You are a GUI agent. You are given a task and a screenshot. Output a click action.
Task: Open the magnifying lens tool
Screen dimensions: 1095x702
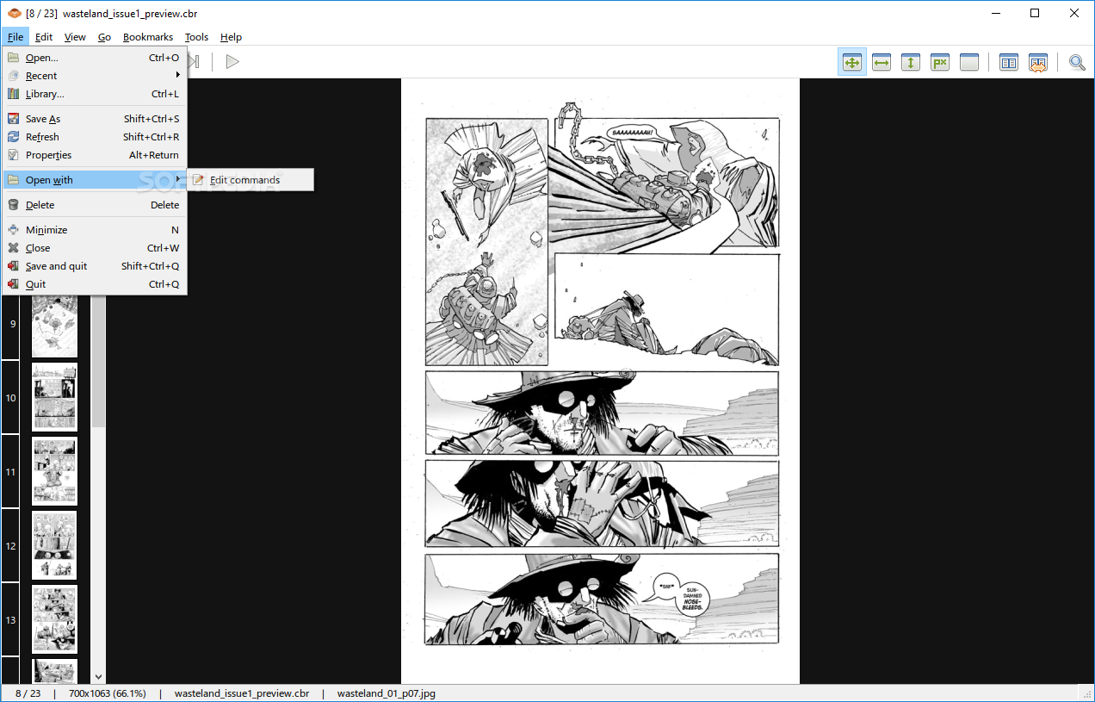tap(1077, 62)
